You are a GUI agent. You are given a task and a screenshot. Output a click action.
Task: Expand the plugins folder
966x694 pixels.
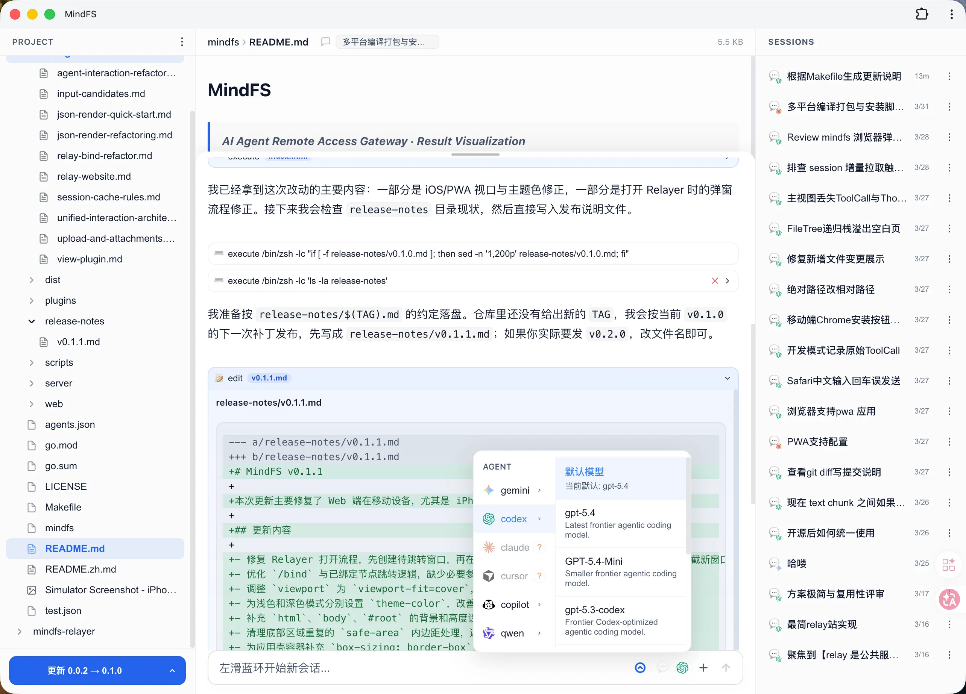[32, 300]
